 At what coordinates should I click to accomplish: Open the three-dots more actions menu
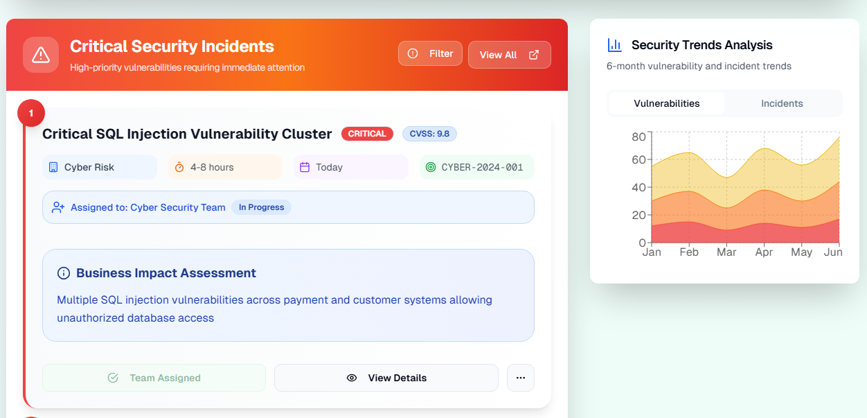(x=521, y=378)
